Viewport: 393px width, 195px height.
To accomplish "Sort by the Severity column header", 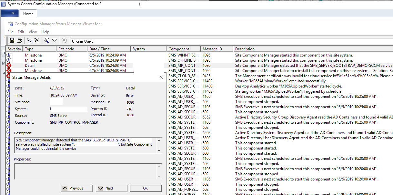I will (x=14, y=49).
